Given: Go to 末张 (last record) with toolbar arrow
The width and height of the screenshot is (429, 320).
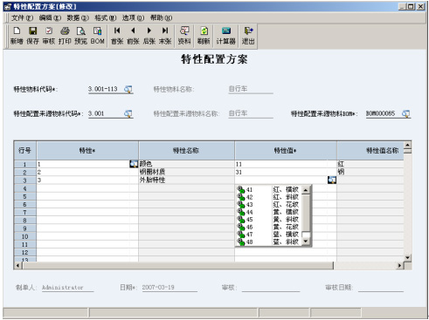Looking at the screenshot, I should pos(165,36).
